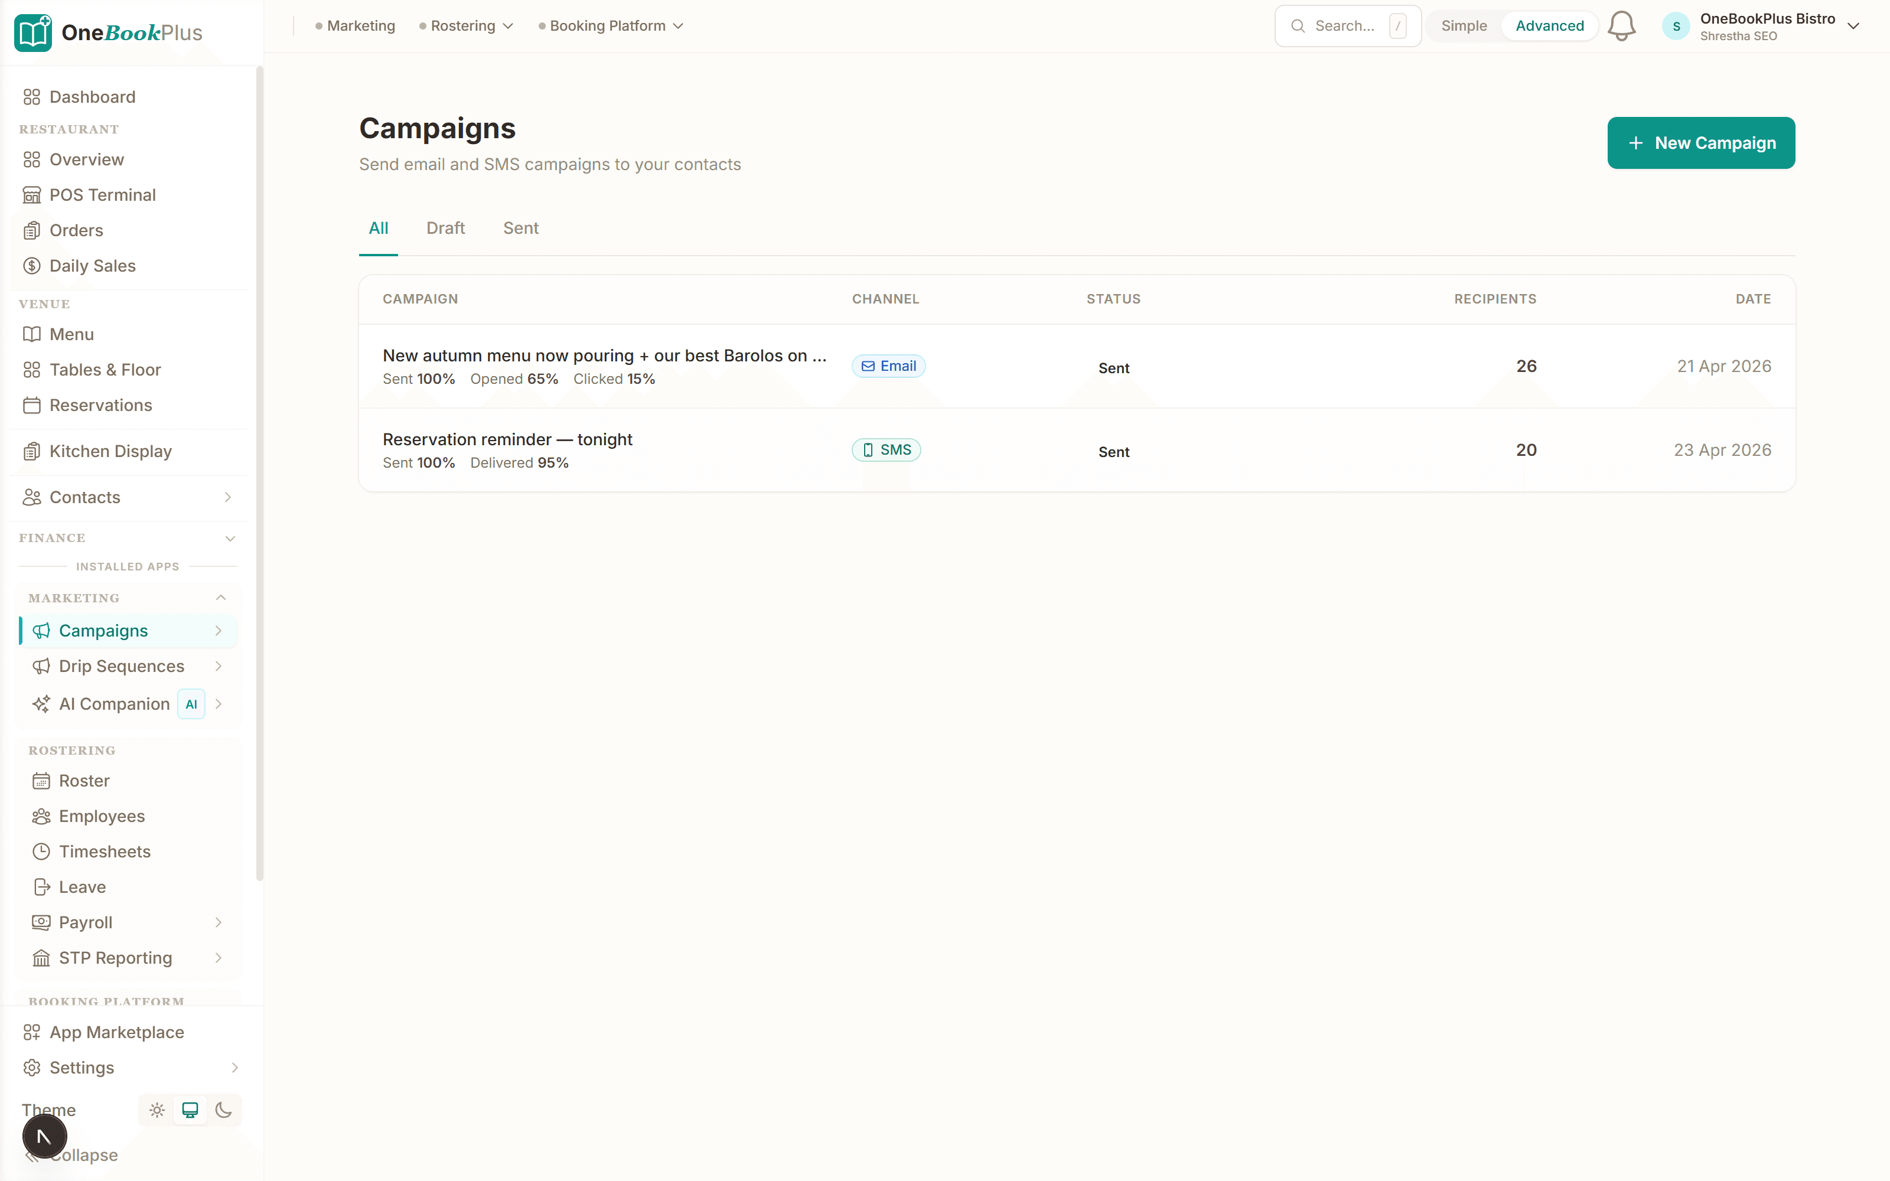This screenshot has height=1181, width=1890.
Task: Open the search bar
Action: [1347, 25]
